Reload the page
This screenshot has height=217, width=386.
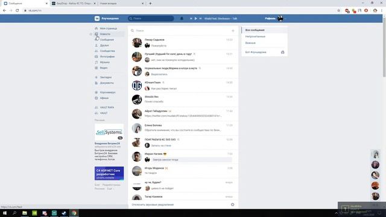coord(17,11)
